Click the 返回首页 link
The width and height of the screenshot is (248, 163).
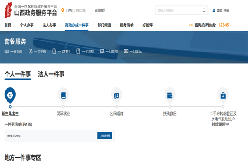pyautogui.click(x=100, y=10)
